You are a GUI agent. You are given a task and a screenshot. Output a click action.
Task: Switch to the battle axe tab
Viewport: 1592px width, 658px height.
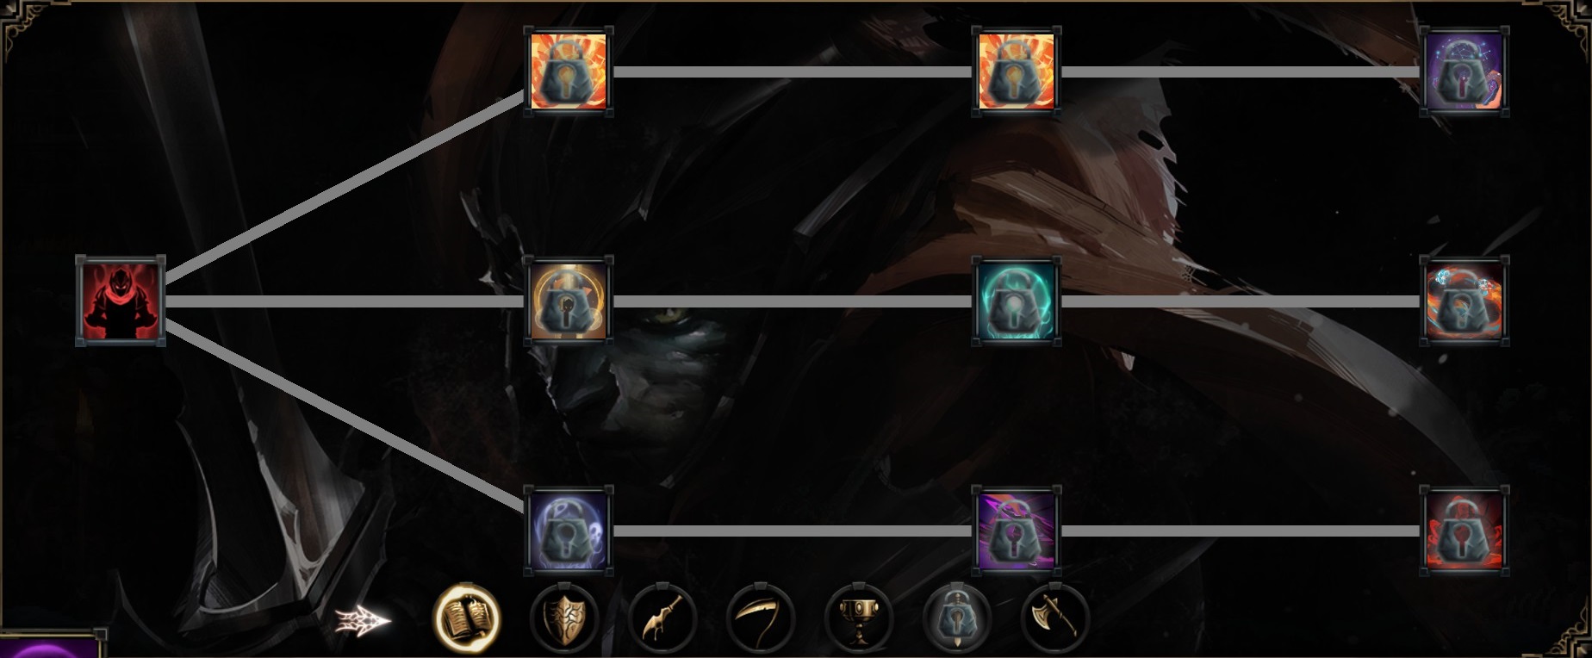coord(1055,618)
